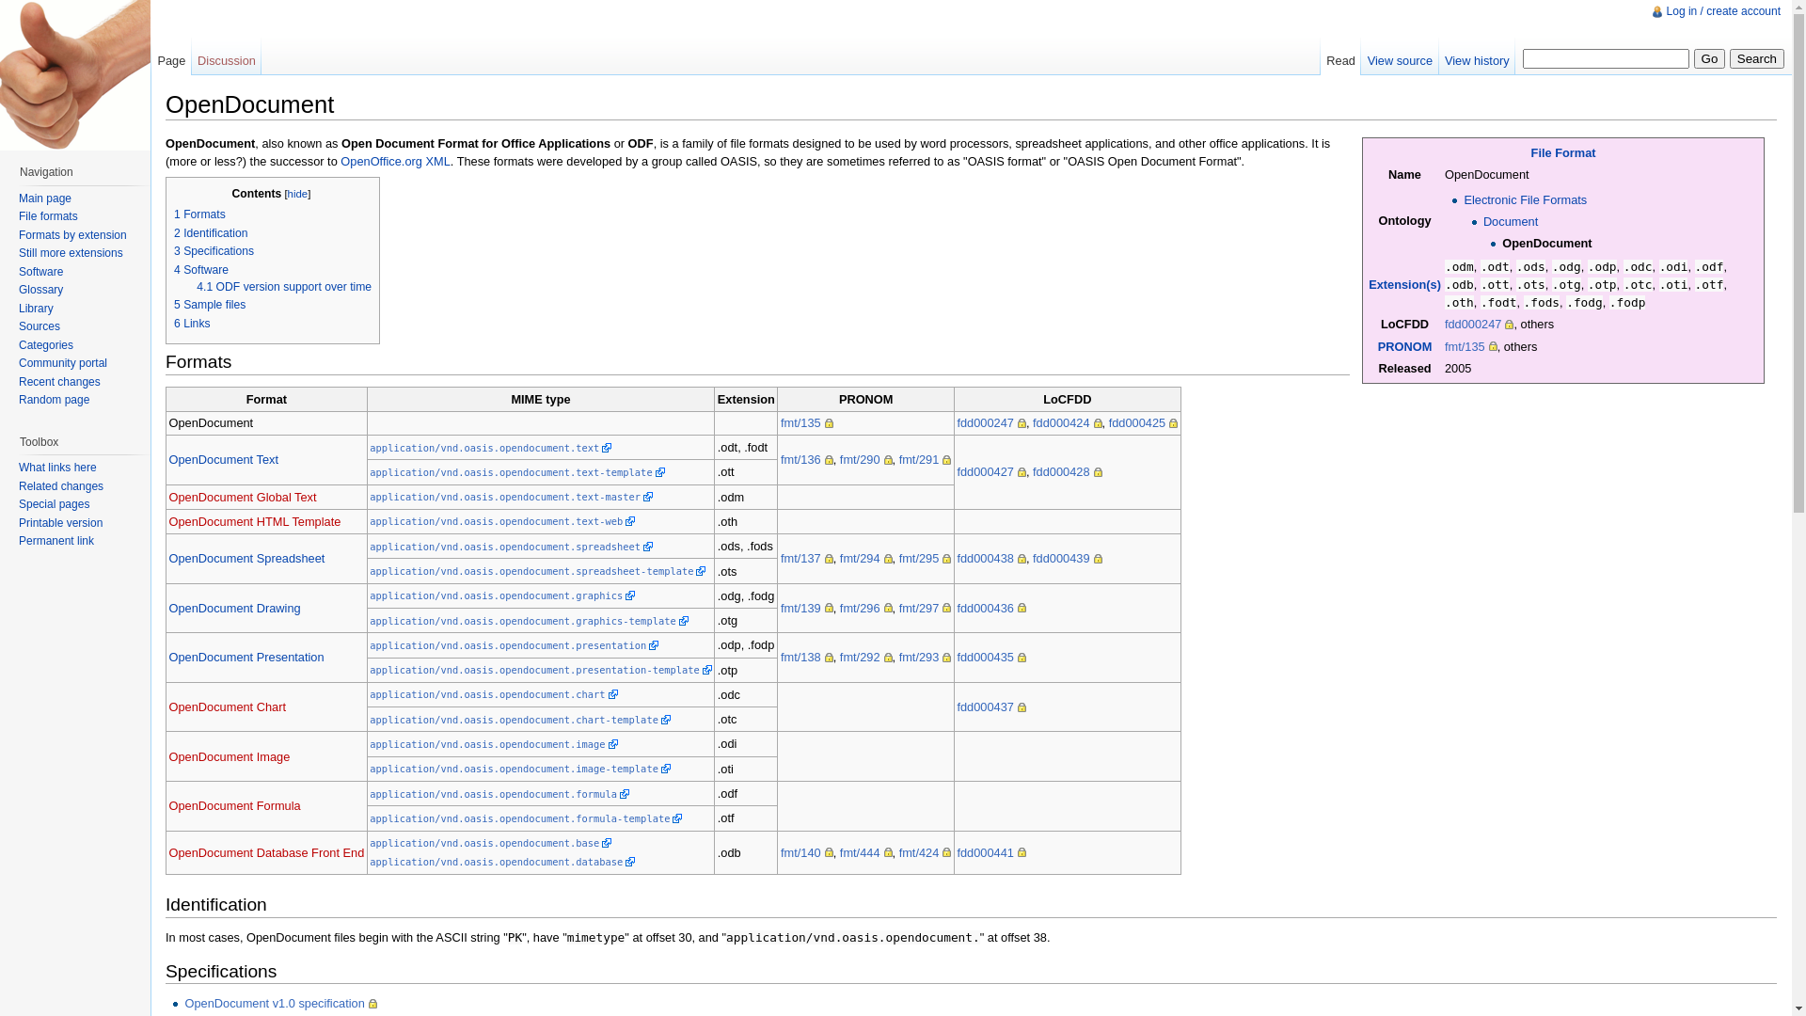Click lock icon next to infobox fdd000247
Screen dimensions: 1806x1016
click(x=1509, y=325)
